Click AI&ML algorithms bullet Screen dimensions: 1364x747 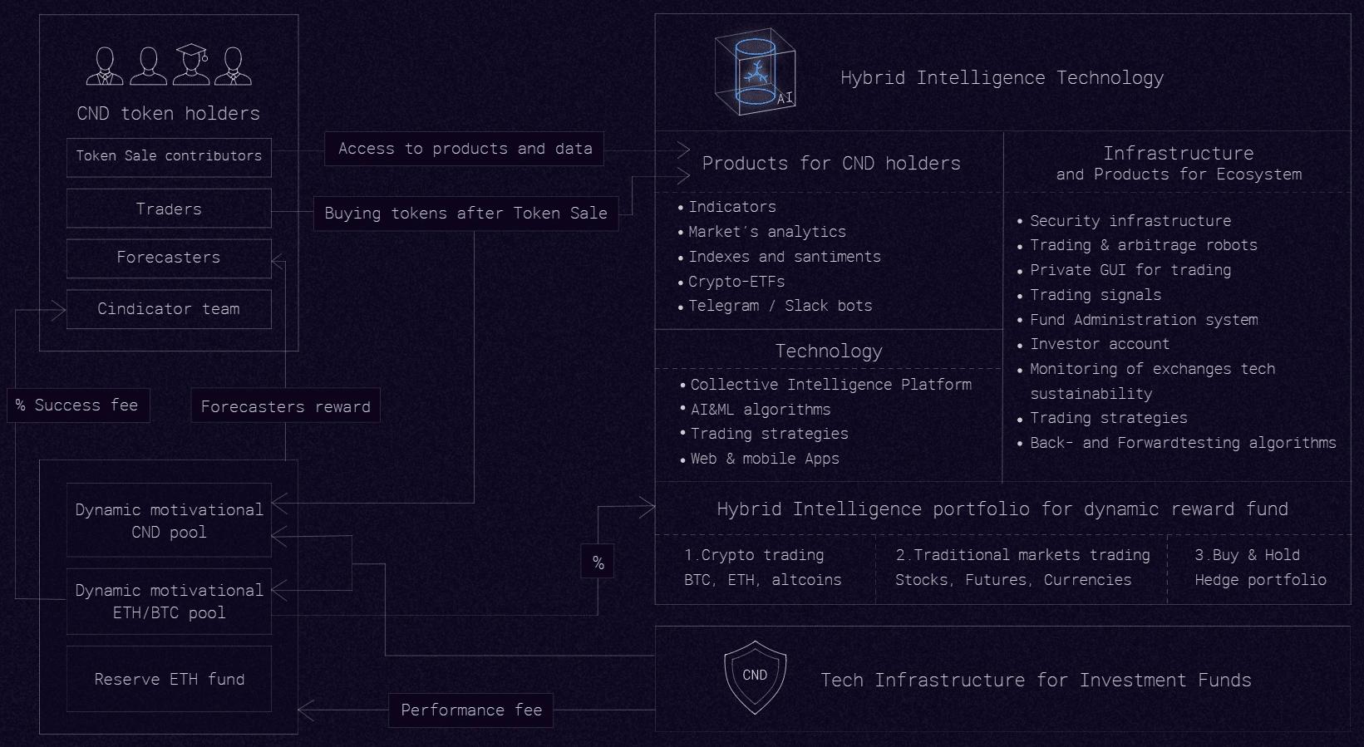pos(756,410)
